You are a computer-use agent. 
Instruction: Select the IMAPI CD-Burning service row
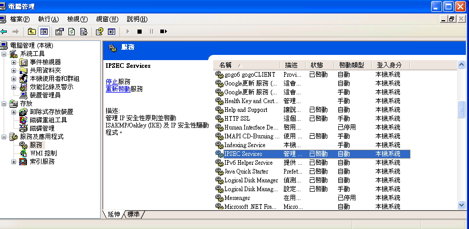point(312,136)
